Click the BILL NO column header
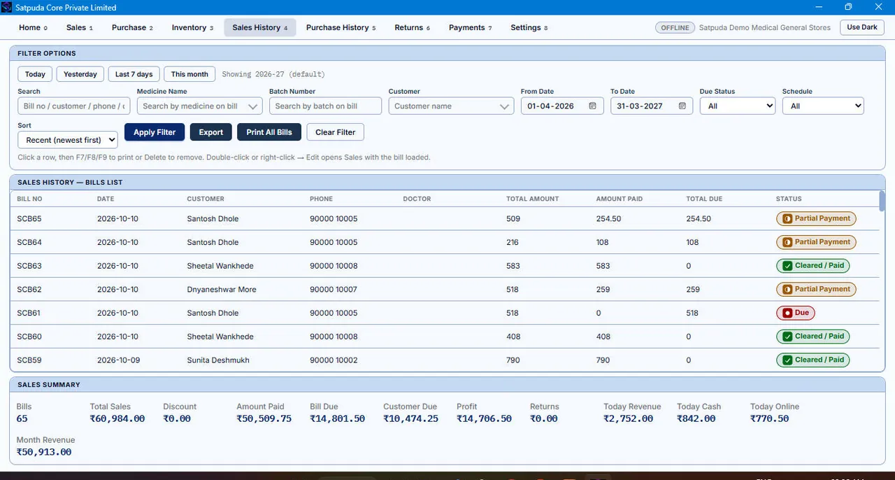 coord(30,199)
